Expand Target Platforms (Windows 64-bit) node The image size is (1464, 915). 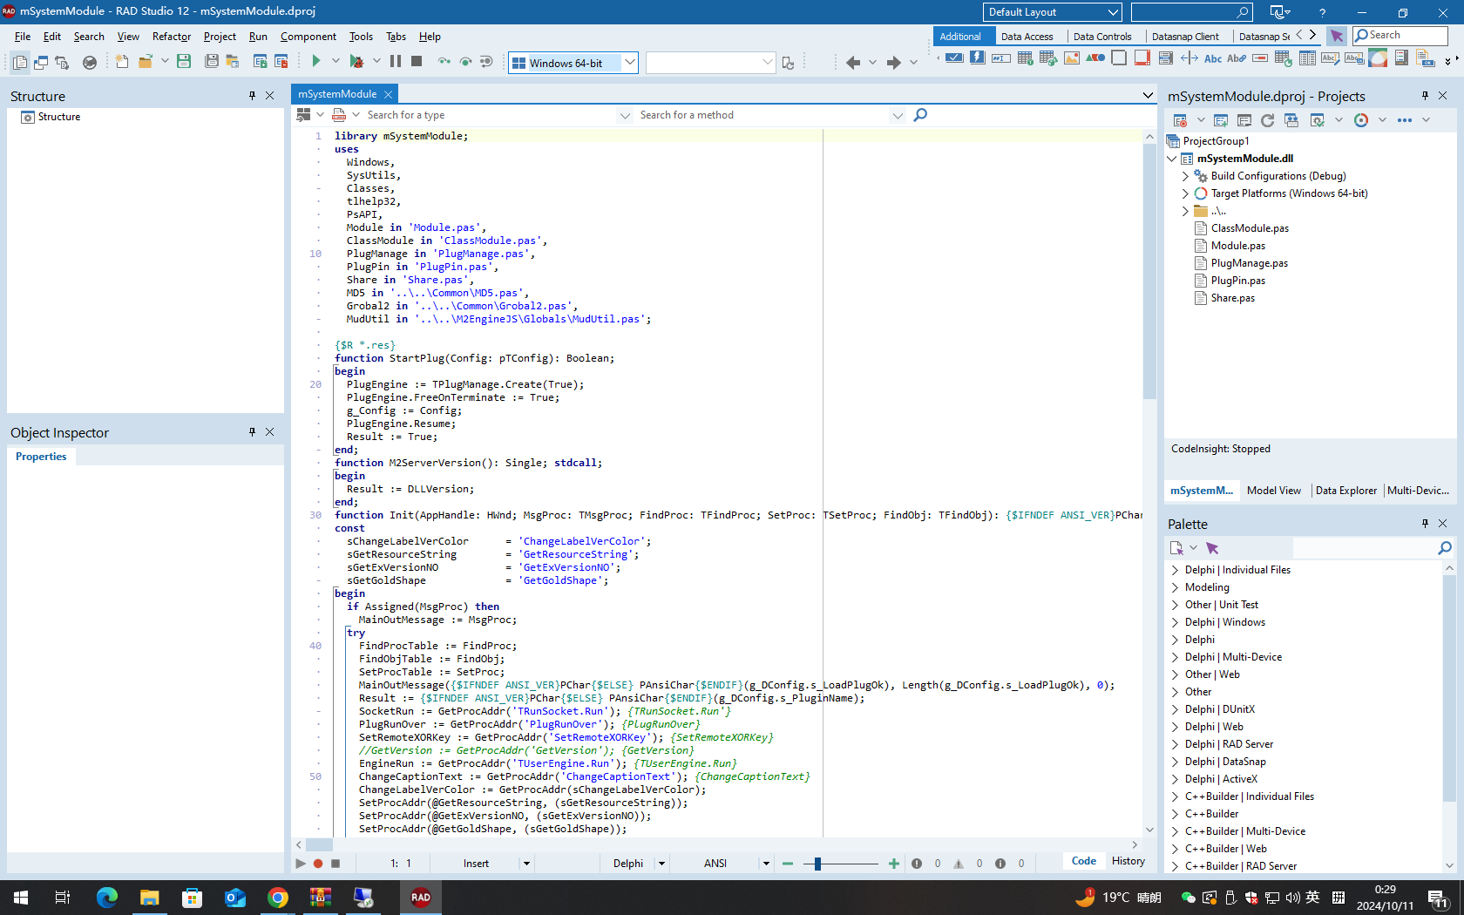pyautogui.click(x=1185, y=193)
